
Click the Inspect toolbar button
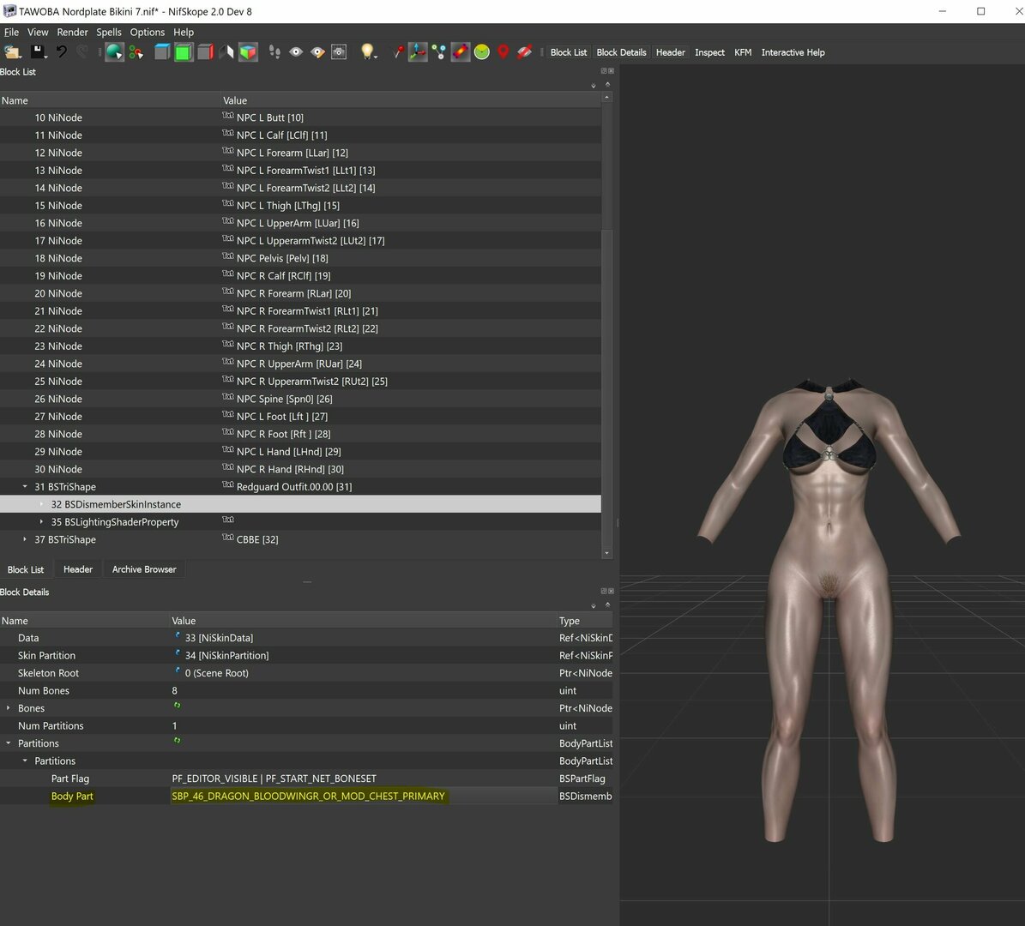(709, 52)
